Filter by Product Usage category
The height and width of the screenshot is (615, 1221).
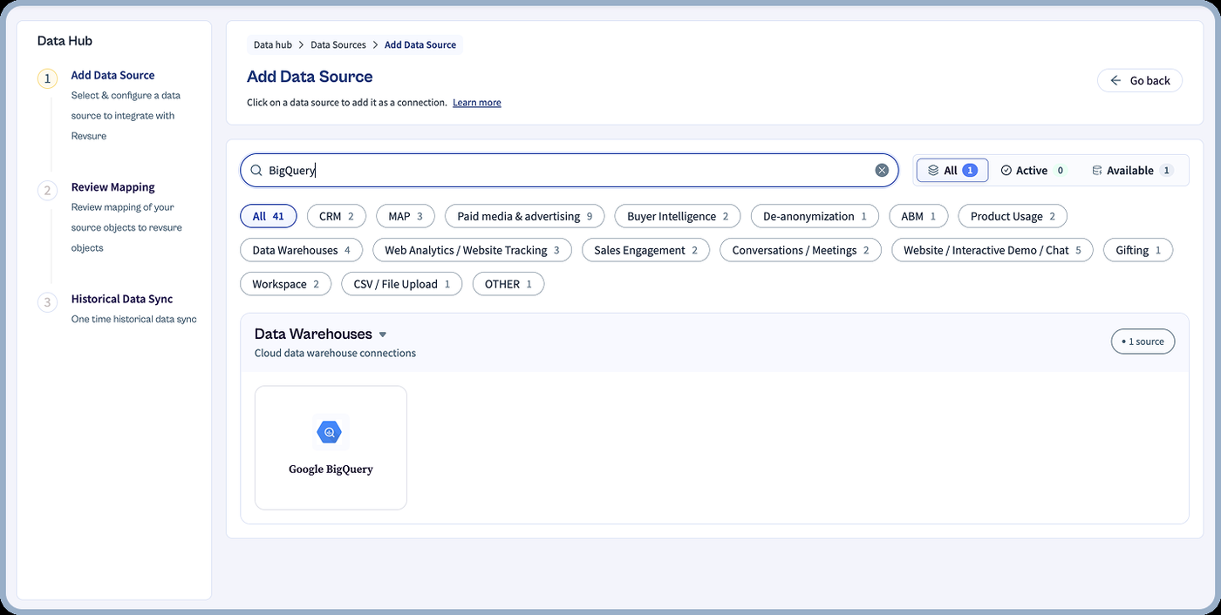1013,216
